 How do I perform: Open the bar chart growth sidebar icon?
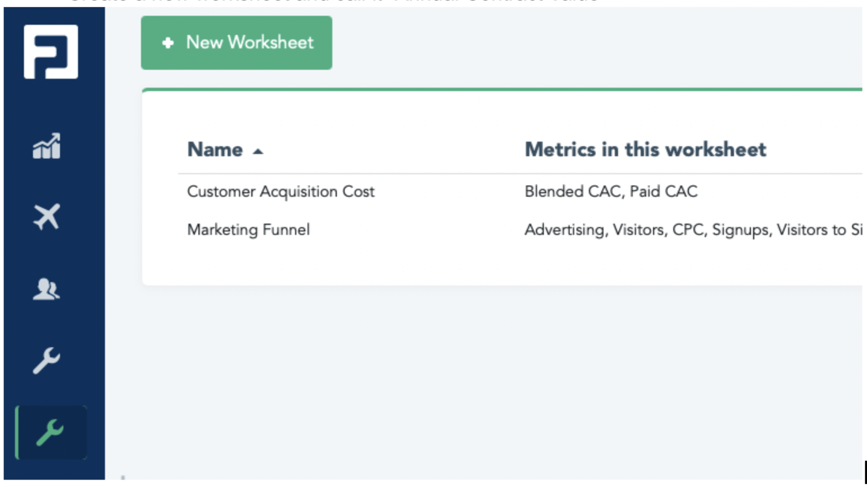coord(47,147)
